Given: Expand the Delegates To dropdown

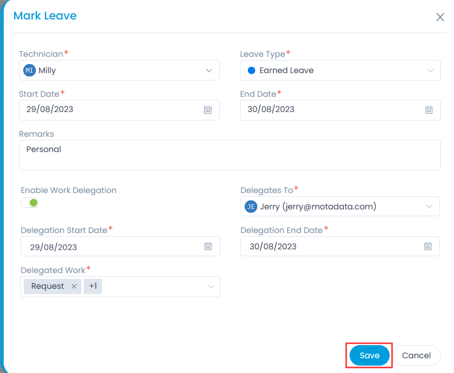Looking at the screenshot, I should pos(429,207).
